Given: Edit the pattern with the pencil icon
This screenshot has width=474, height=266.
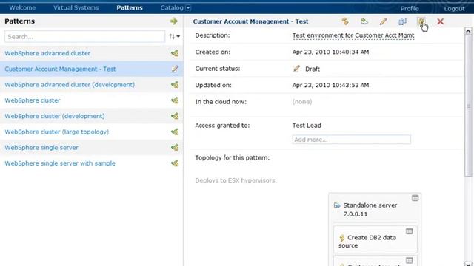Looking at the screenshot, I should click(x=384, y=21).
